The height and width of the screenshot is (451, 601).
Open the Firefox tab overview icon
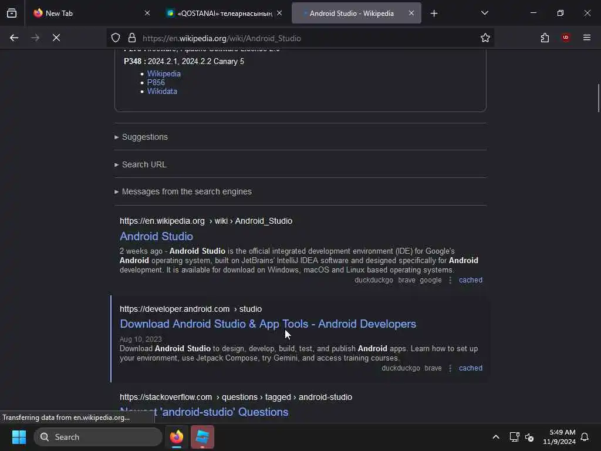(x=12, y=13)
